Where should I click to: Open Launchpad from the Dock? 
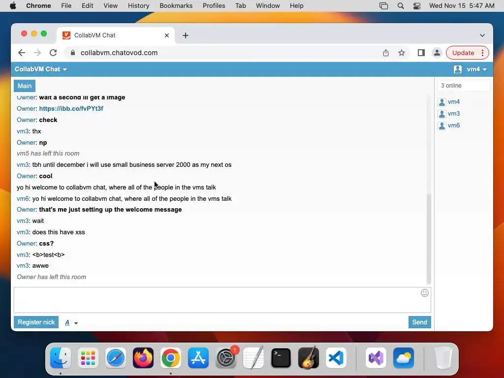tap(88, 358)
